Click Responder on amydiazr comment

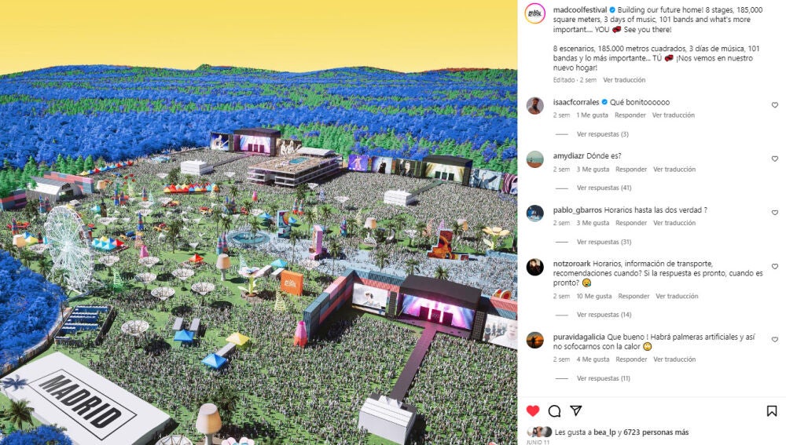click(x=631, y=170)
